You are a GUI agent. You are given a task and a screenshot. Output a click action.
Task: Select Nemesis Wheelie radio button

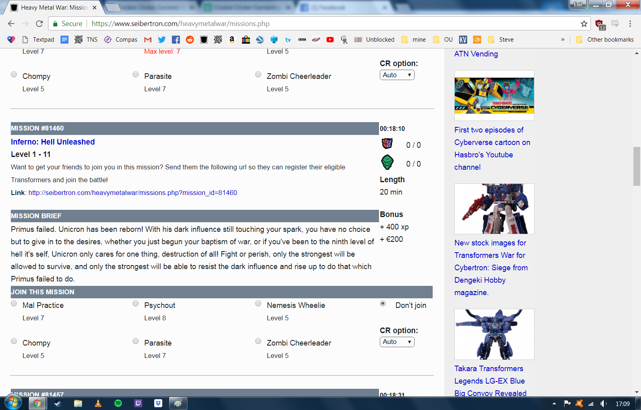pos(258,304)
